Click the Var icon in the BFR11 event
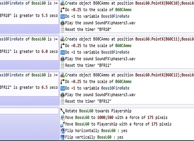Image resolution: width=194 pixels, height=141 pixels. click(63, 52)
